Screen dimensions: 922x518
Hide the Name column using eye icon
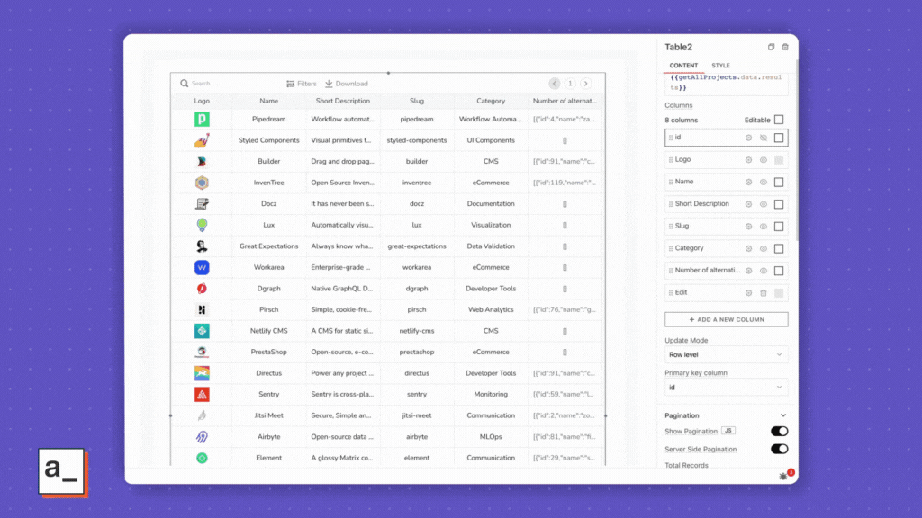(764, 182)
